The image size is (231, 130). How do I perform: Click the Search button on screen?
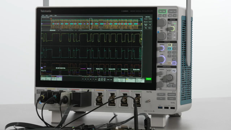150,22
